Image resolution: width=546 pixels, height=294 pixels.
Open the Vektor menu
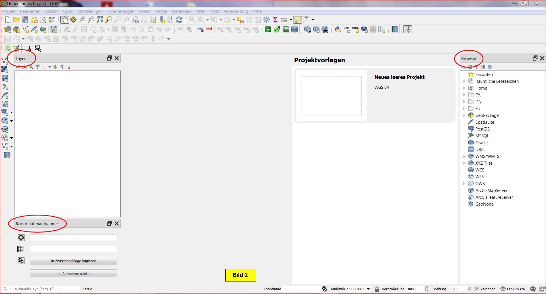tap(145, 11)
